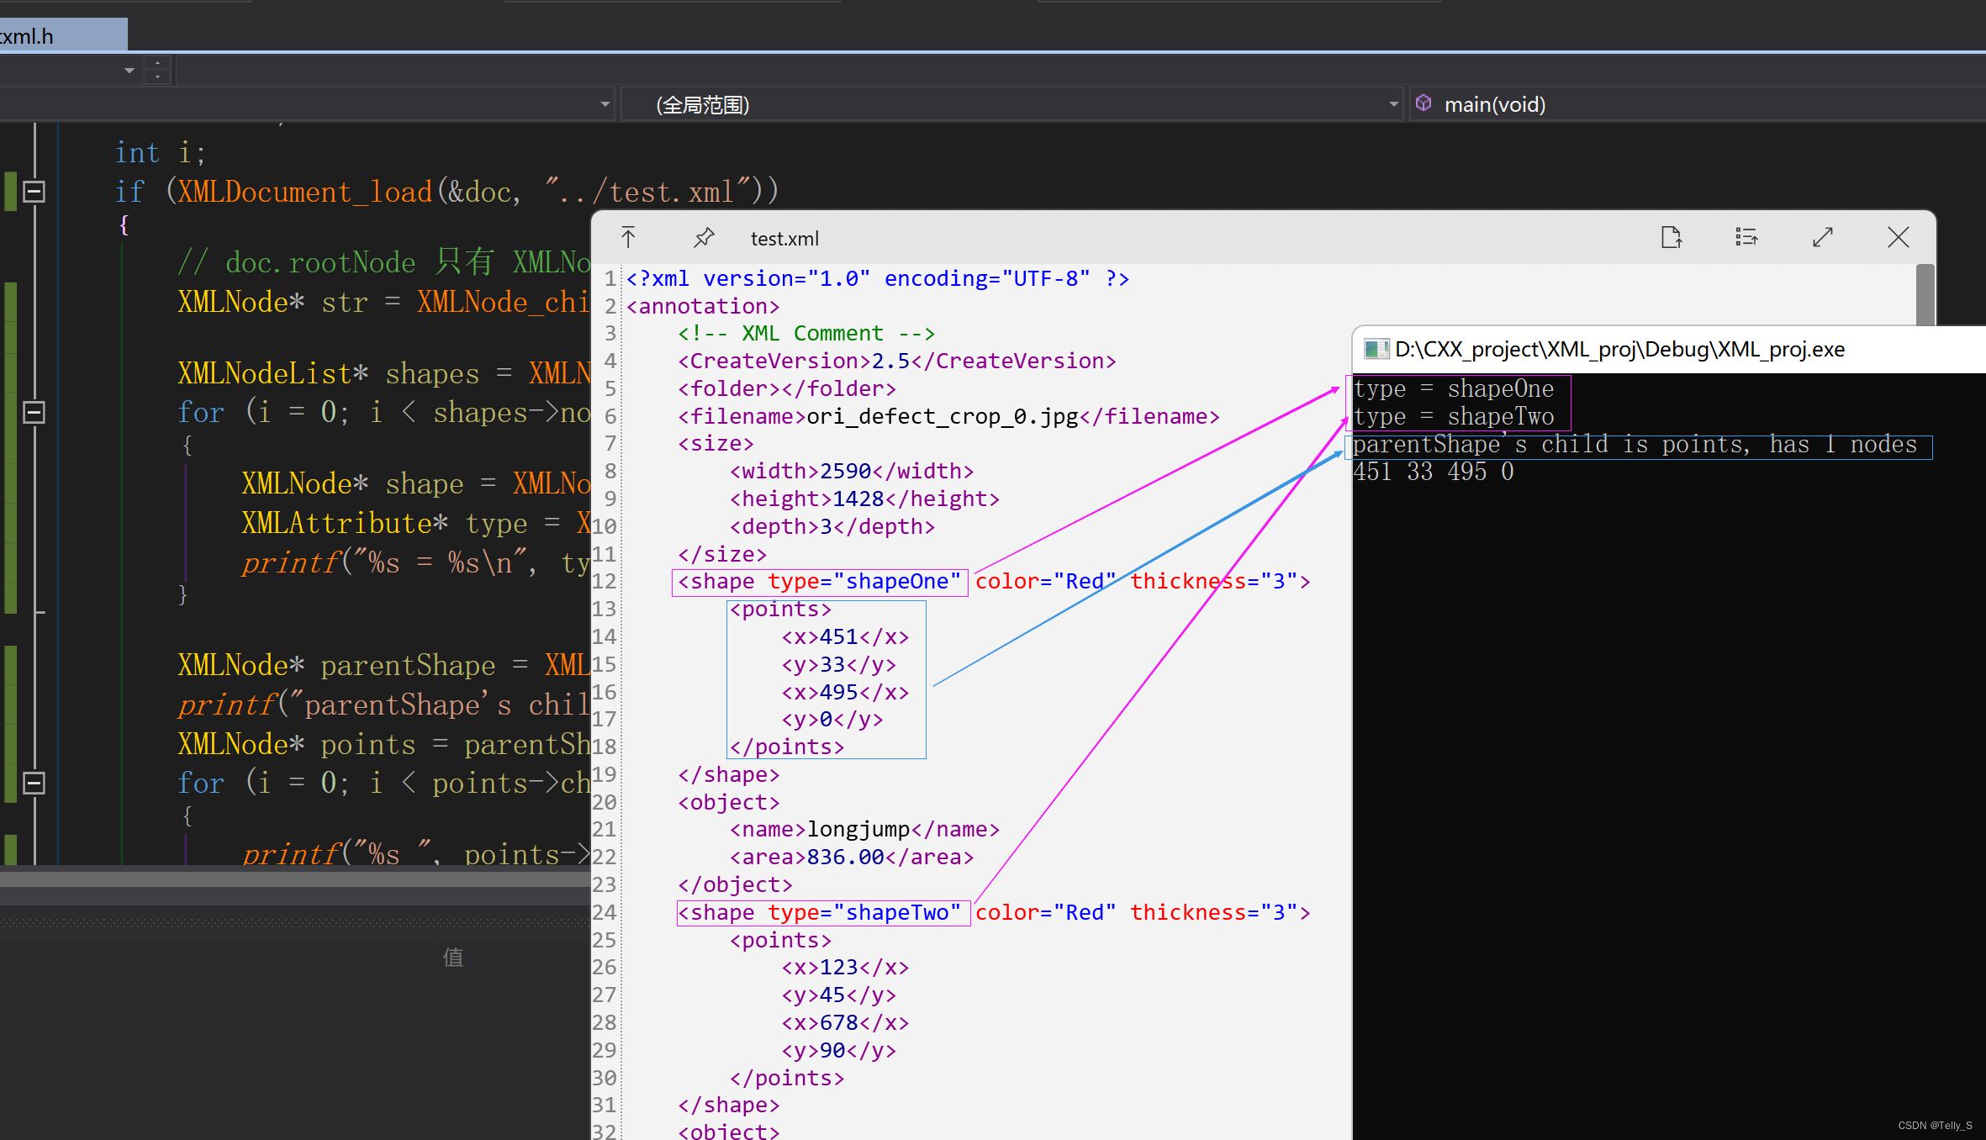The image size is (1986, 1140).
Task: Click the shape type="shapeOne" tag
Action: (820, 582)
